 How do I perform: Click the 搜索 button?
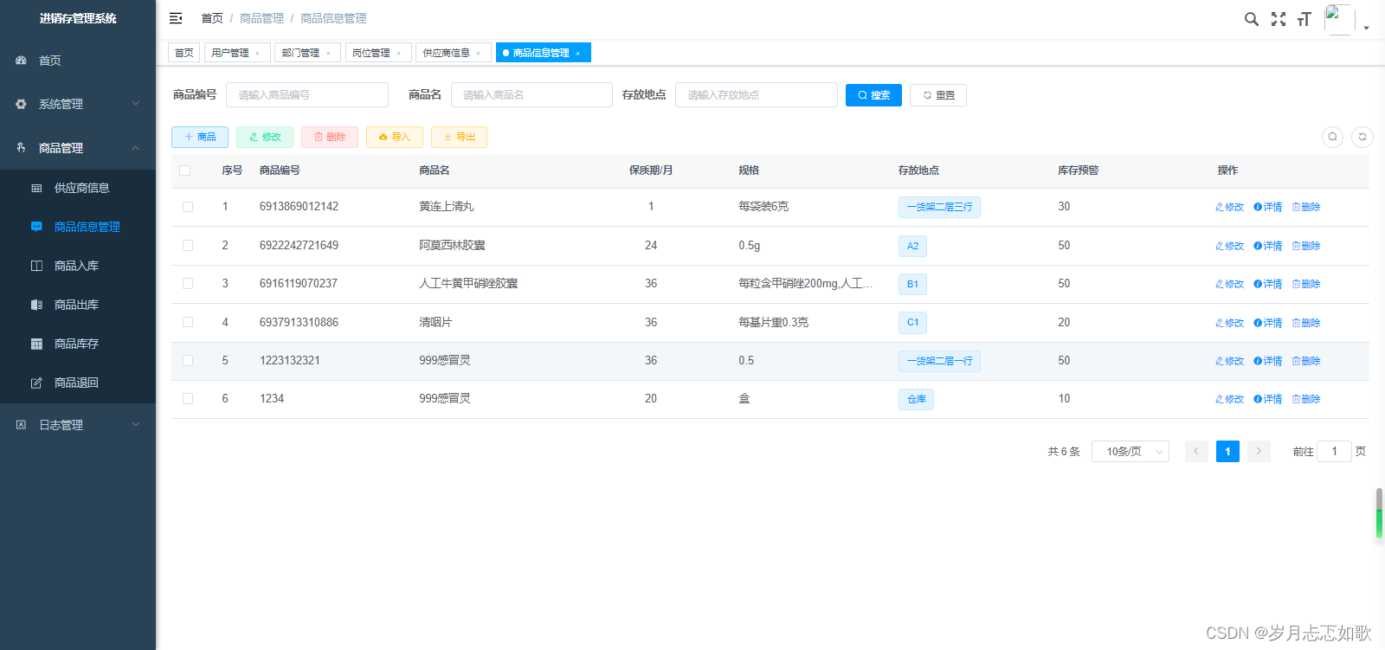point(873,95)
